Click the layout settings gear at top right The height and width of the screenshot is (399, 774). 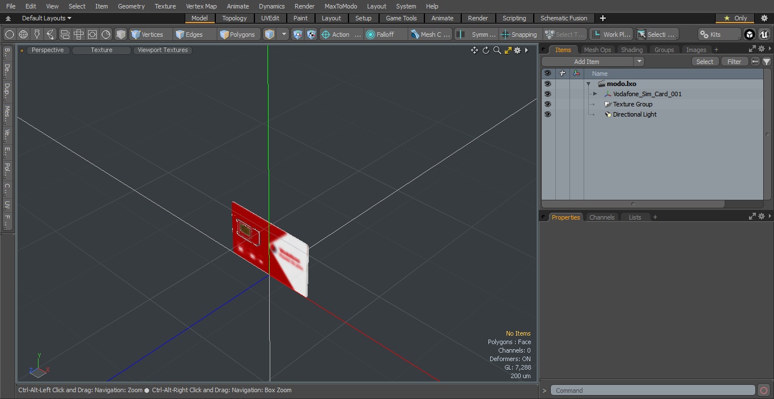[x=764, y=18]
